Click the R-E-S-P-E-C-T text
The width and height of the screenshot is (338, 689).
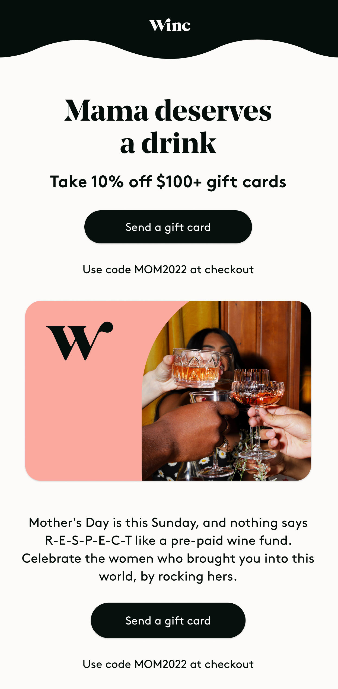click(88, 540)
